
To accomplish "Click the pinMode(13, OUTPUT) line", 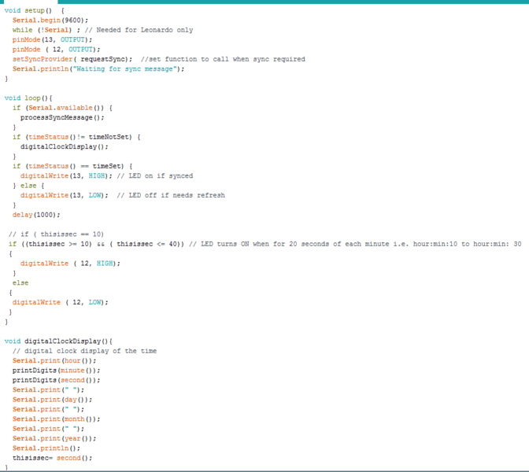I will (52, 39).
